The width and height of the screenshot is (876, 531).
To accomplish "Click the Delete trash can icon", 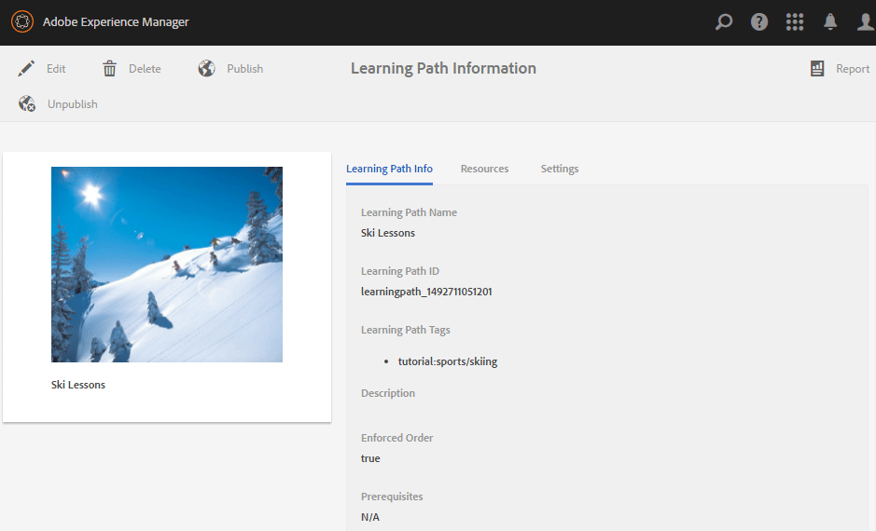I will tap(109, 69).
